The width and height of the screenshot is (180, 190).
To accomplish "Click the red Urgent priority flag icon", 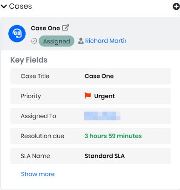I will (88, 96).
